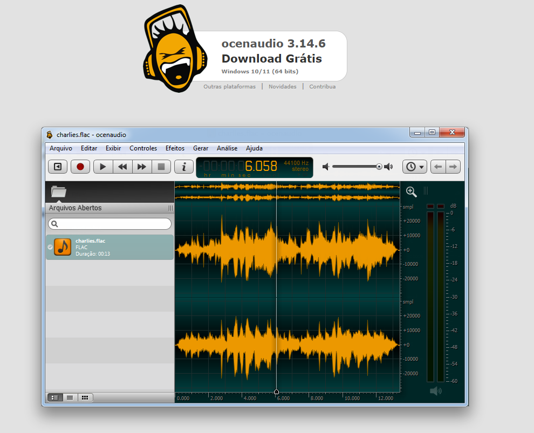
Task: Switch to compact list view
Action: tap(70, 397)
